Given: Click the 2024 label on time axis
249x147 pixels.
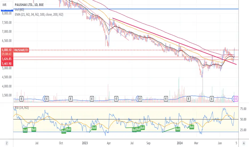Looking at the screenshot, I should tap(180, 143).
